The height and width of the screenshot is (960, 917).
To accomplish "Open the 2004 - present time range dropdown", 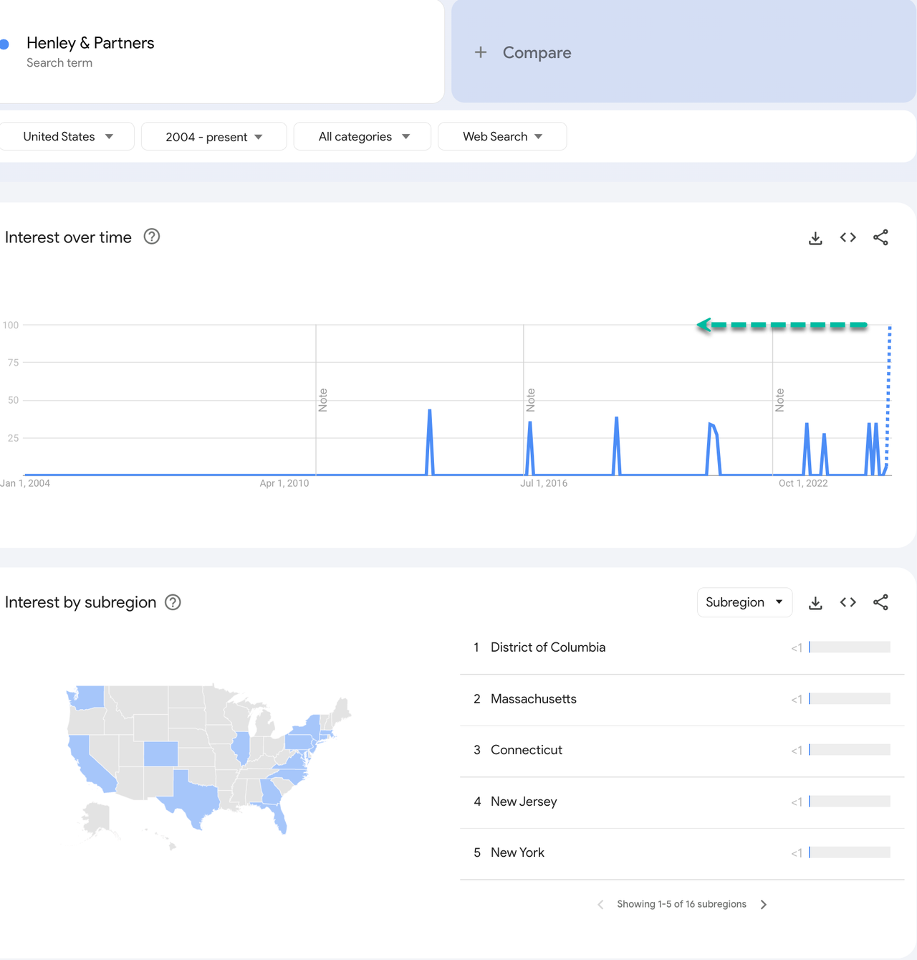I will (x=213, y=137).
